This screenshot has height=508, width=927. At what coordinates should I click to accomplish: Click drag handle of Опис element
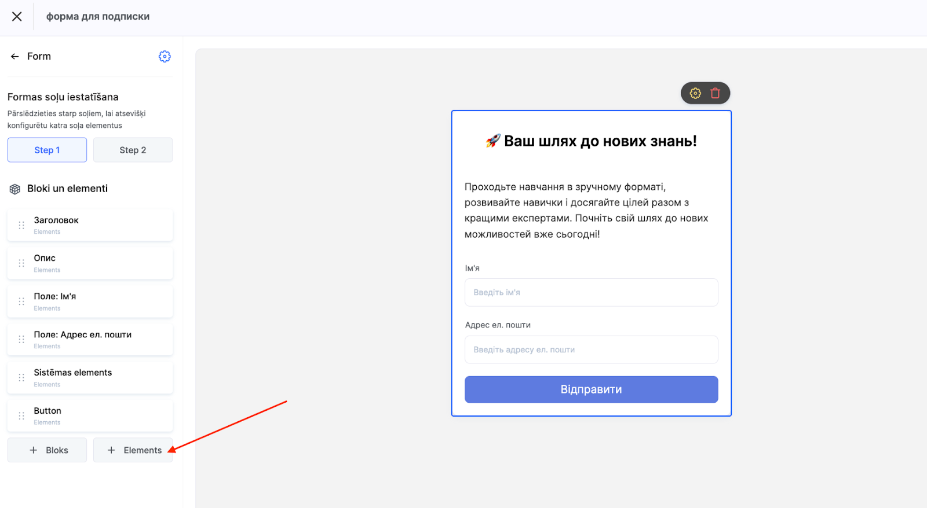pos(21,263)
